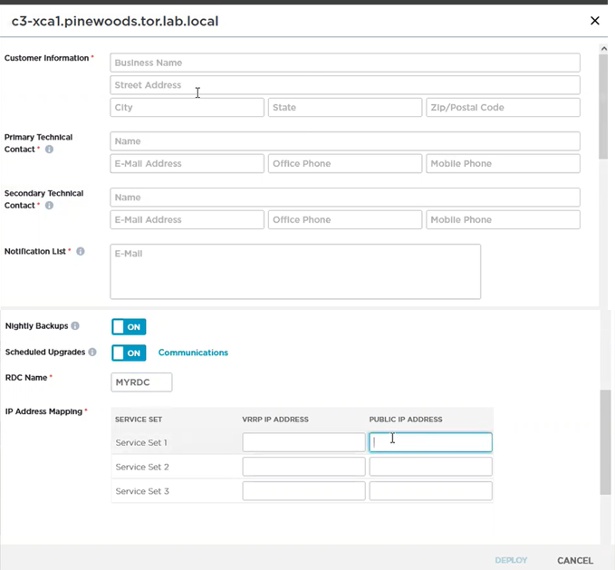Viewport: 615px width, 570px height.
Task: Click Service Set 3 Public IP Address field
Action: tap(430, 491)
